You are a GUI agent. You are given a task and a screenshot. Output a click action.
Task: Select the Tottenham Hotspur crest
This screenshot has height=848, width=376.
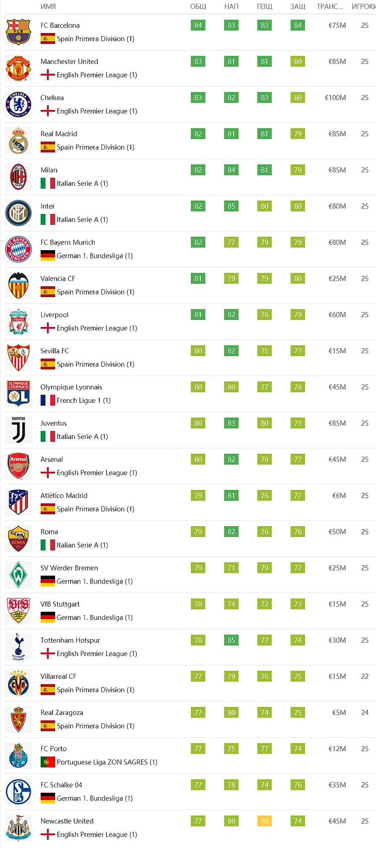[19, 647]
